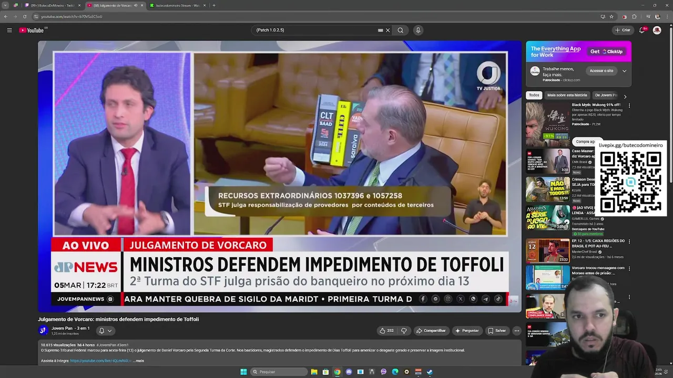
Task: Switch to butecodomineiro Stream Kick tab
Action: (x=177, y=5)
